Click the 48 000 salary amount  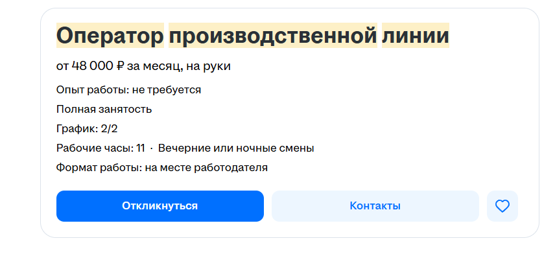92,66
